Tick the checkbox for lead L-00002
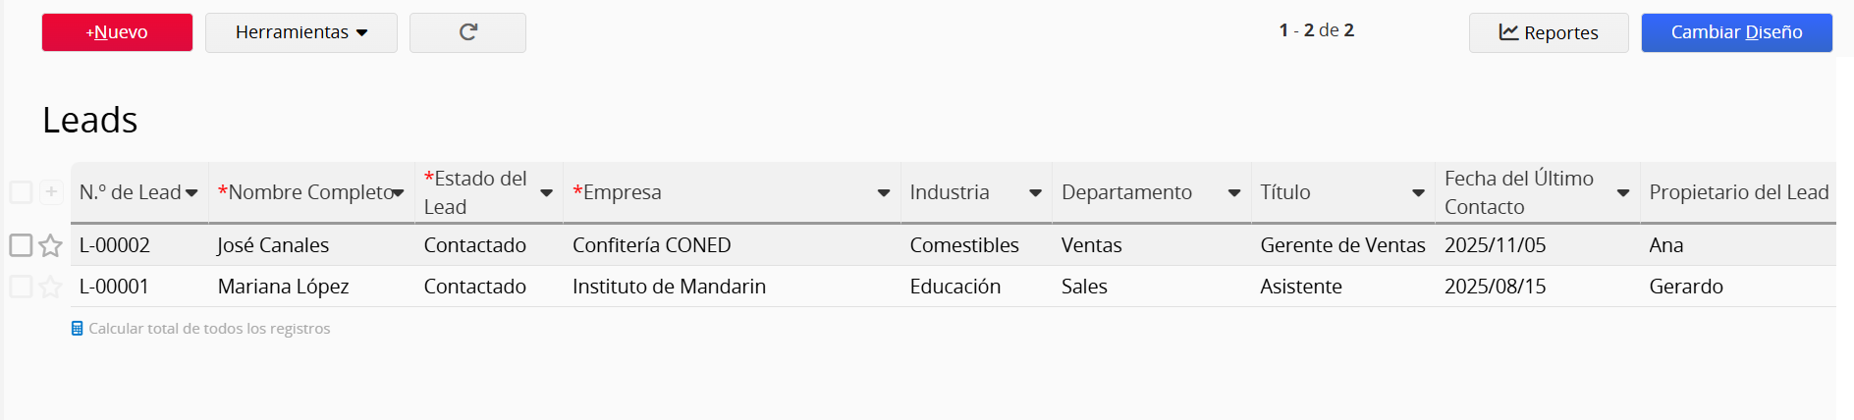This screenshot has height=420, width=1854. (x=21, y=245)
